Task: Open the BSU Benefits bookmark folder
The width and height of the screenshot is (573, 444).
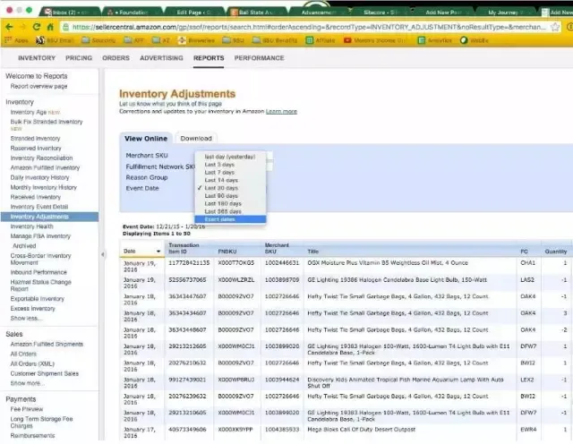Action: [275, 40]
